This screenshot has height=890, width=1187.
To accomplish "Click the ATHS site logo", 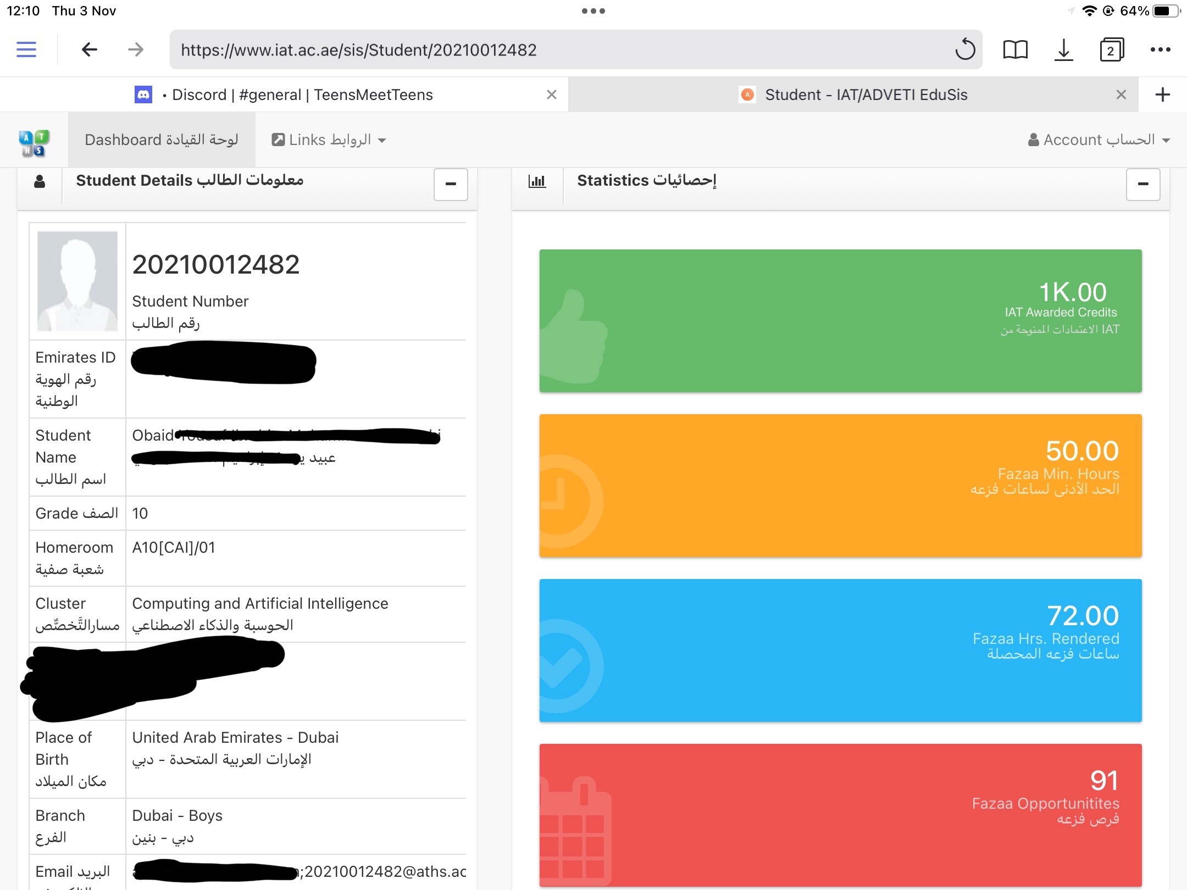I will tap(34, 143).
